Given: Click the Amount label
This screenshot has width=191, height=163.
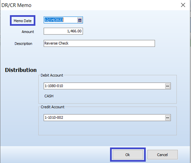Looking at the screenshot, I should tap(28, 32).
